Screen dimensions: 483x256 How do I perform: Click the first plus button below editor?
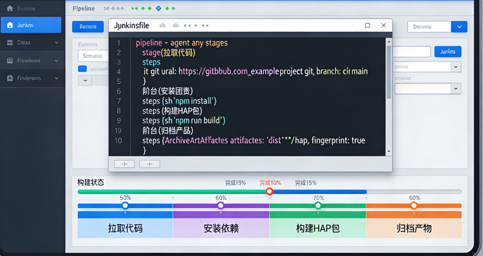[x=124, y=164]
